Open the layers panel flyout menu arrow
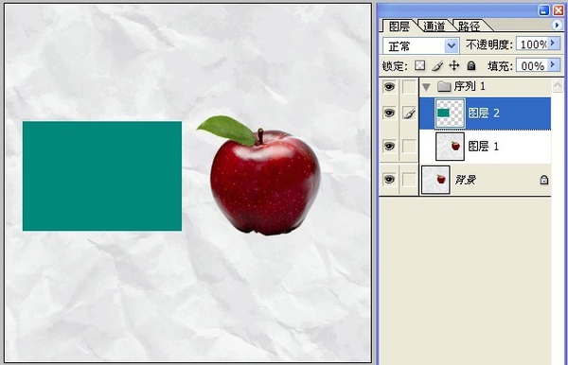This screenshot has width=568, height=365. click(557, 25)
